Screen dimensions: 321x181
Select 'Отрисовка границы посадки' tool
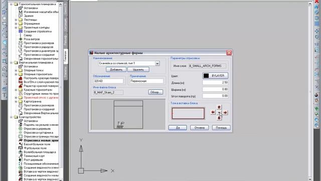click(x=41, y=136)
